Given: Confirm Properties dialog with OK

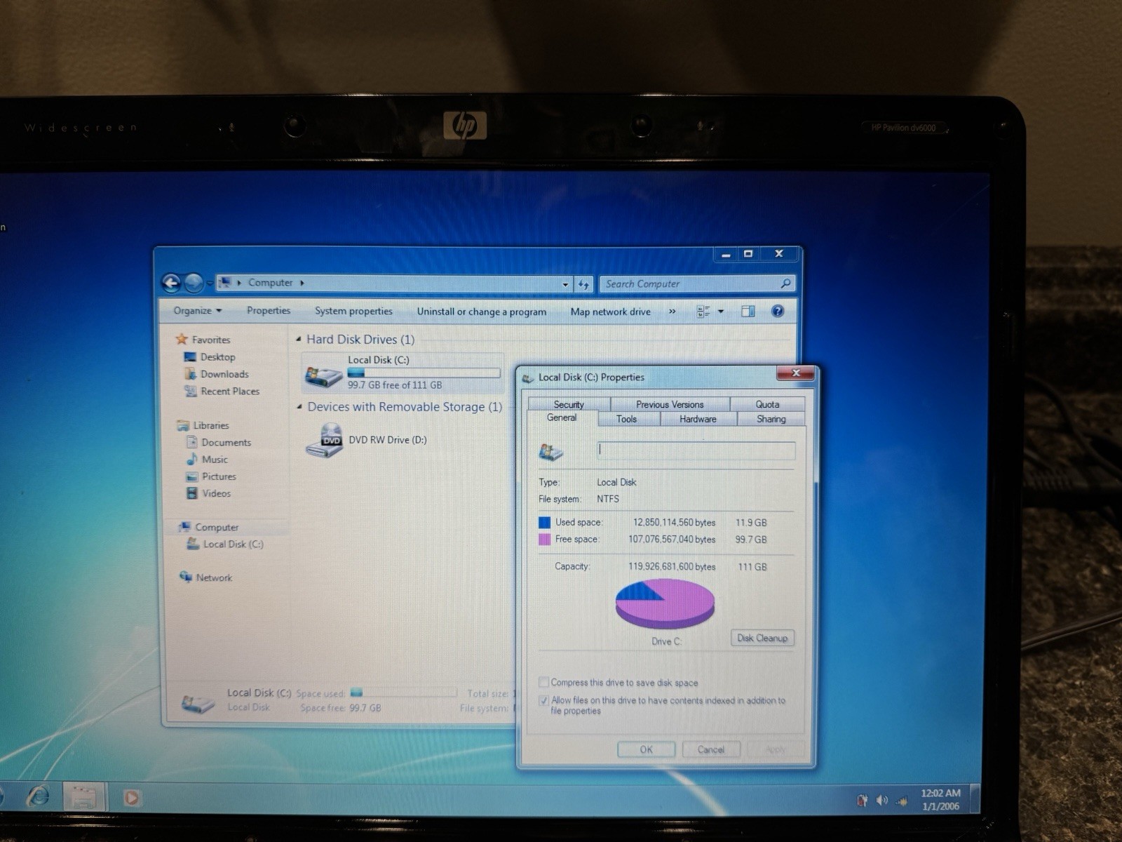Looking at the screenshot, I should (646, 749).
